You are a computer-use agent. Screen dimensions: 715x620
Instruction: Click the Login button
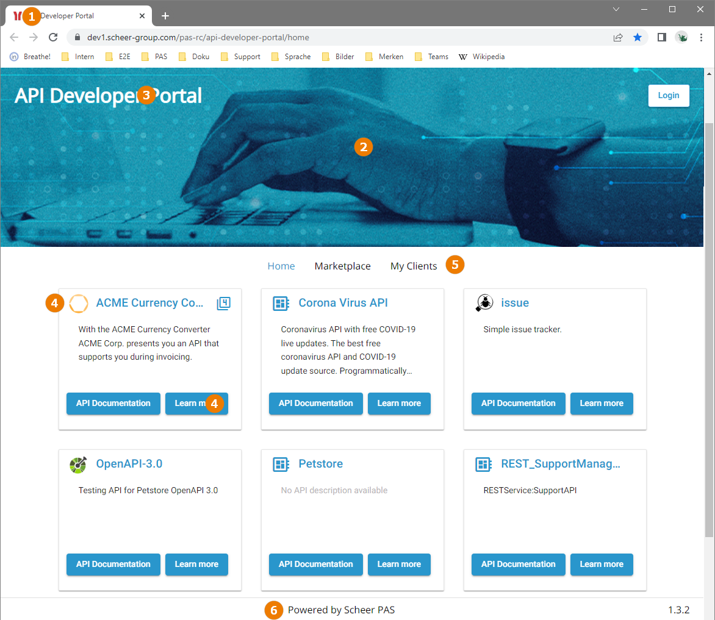(x=668, y=95)
